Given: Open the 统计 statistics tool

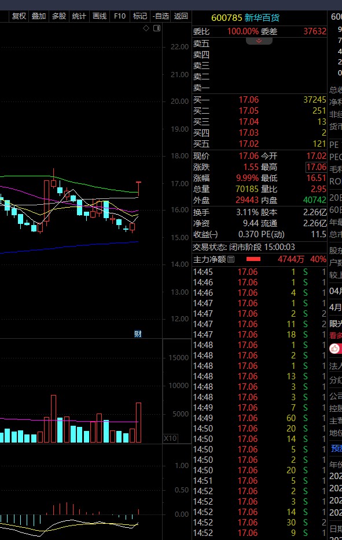Looking at the screenshot, I should pos(79,16).
